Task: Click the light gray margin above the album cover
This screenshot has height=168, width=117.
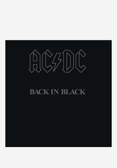Action: click(x=58, y=20)
